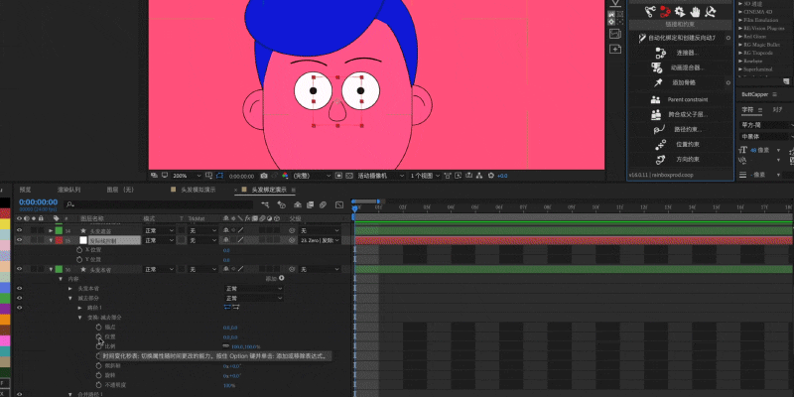Open the 200% magnification dropdown
This screenshot has width=794, height=397.
(187, 176)
